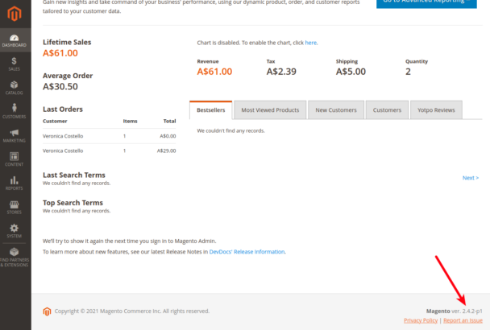The width and height of the screenshot is (490, 330).
Task: Click the Last Orders heading
Action: (x=63, y=109)
